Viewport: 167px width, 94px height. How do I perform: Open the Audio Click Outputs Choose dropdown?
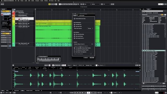click(x=90, y=28)
